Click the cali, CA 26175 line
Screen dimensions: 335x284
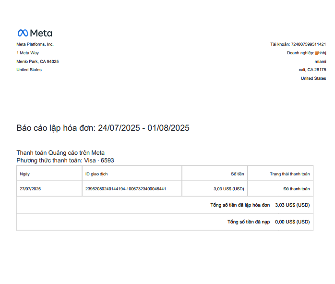pos(312,70)
